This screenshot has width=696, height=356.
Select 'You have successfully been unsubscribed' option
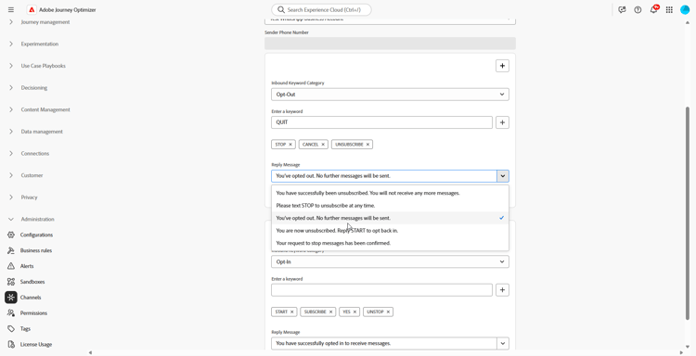(x=390, y=193)
